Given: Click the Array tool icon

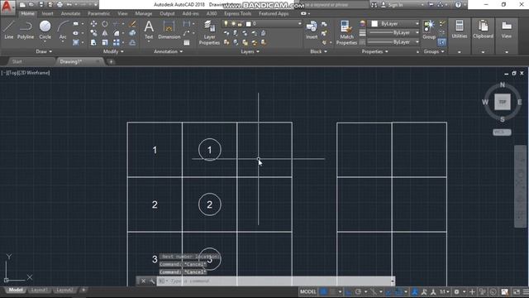Looking at the screenshot, I should pyautogui.click(x=117, y=42).
